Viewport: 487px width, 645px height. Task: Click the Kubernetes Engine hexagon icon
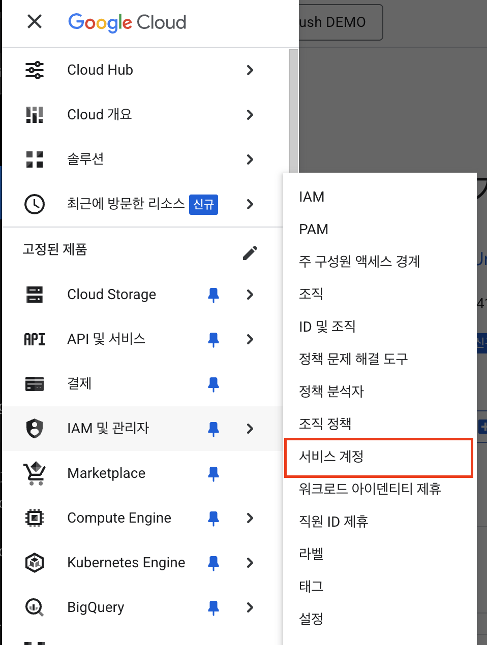[x=35, y=563]
